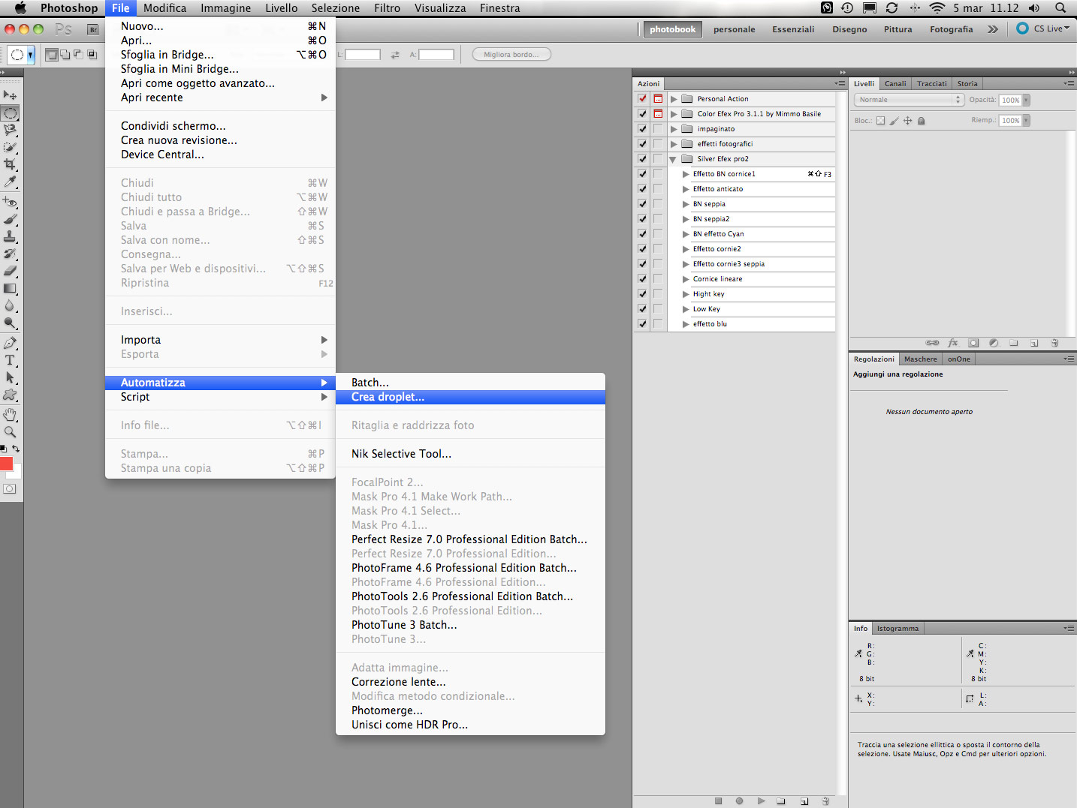Select the Path Selection tool
This screenshot has width=1077, height=808.
tap(10, 377)
